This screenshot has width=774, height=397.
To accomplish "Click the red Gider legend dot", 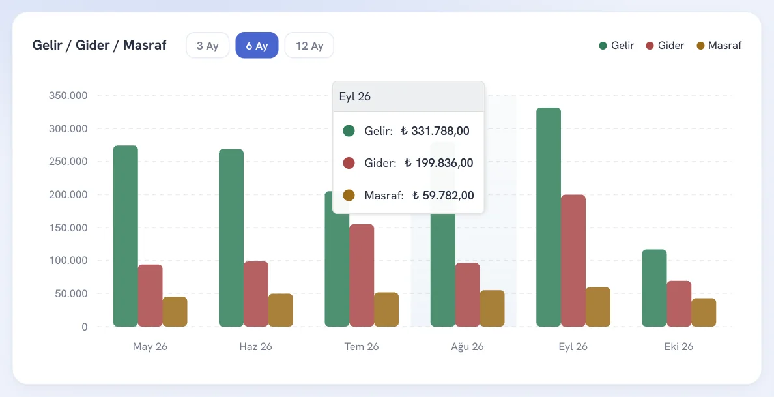I will point(650,46).
